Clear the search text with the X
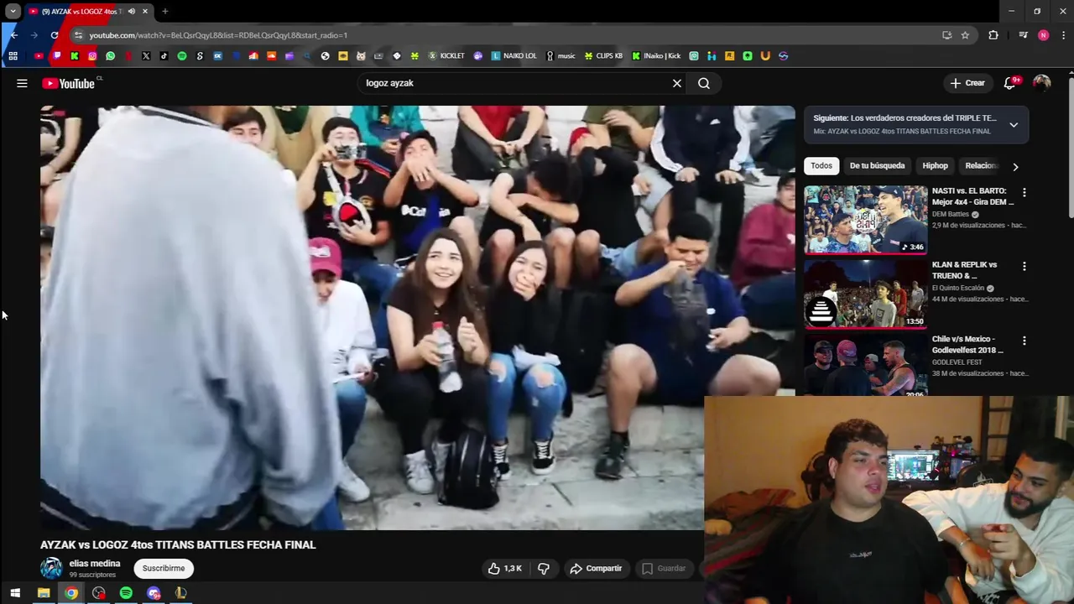Image resolution: width=1074 pixels, height=604 pixels. pyautogui.click(x=677, y=83)
